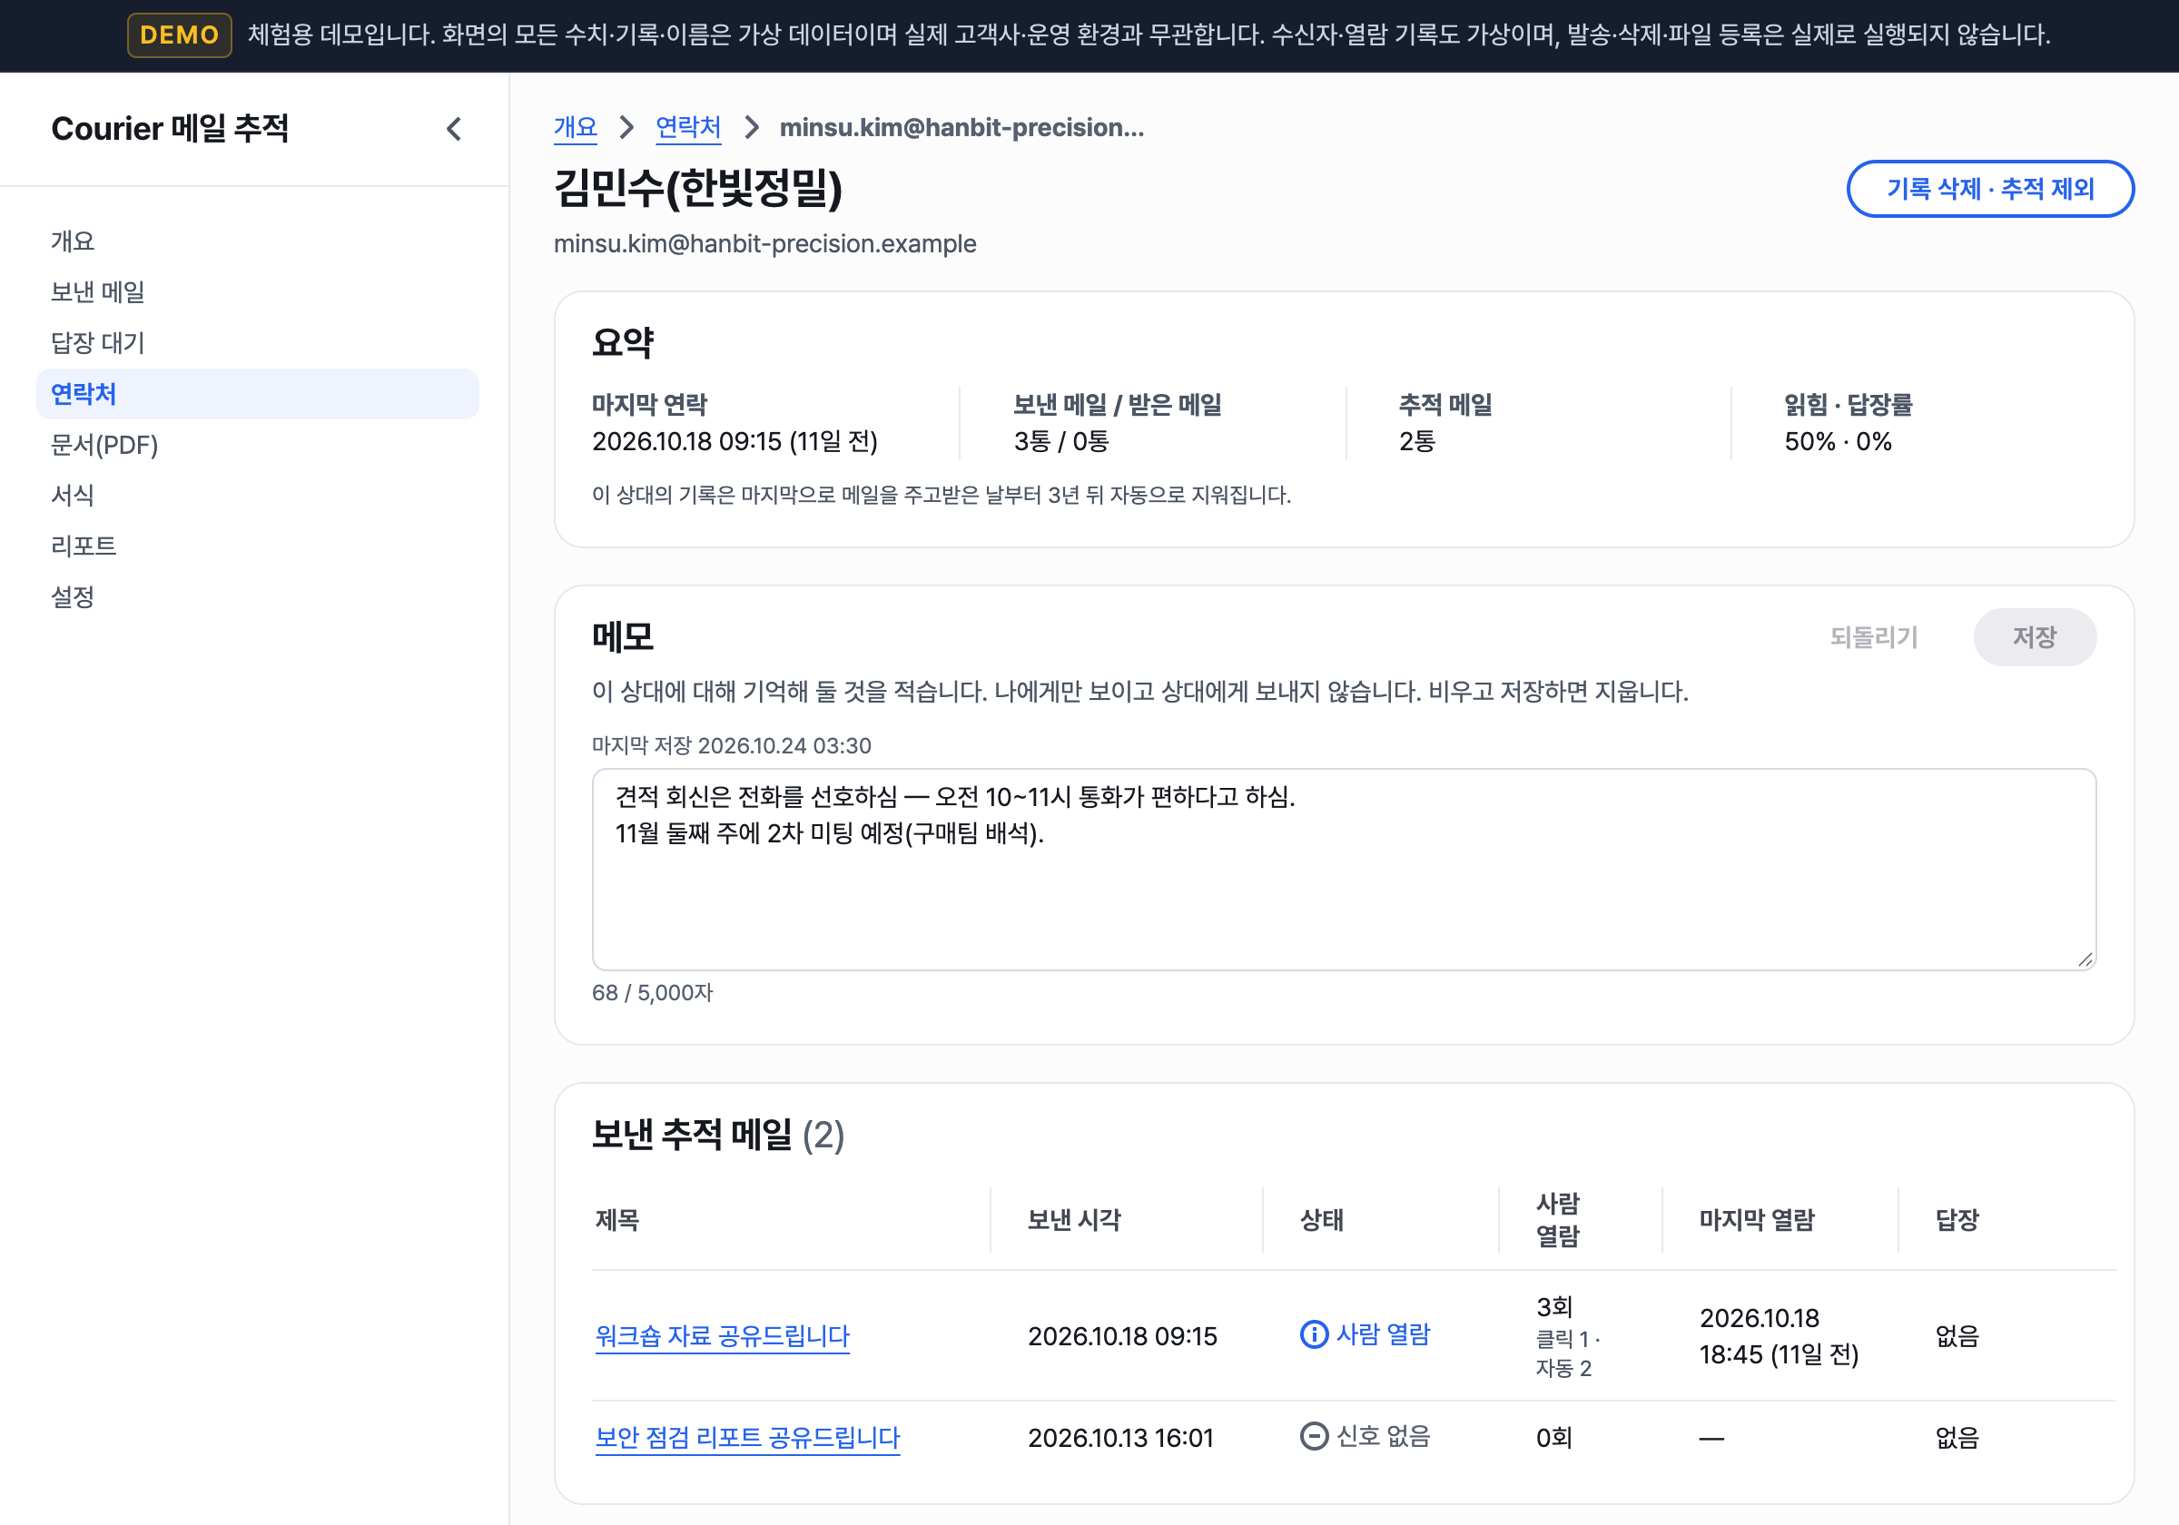Collapse the Courier sidebar with the chevron
The height and width of the screenshot is (1525, 2179).
click(454, 129)
